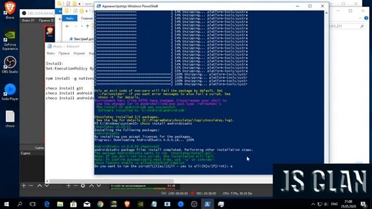
Task: Switch to PowerShell in the taskbar
Action: [x=208, y=204]
